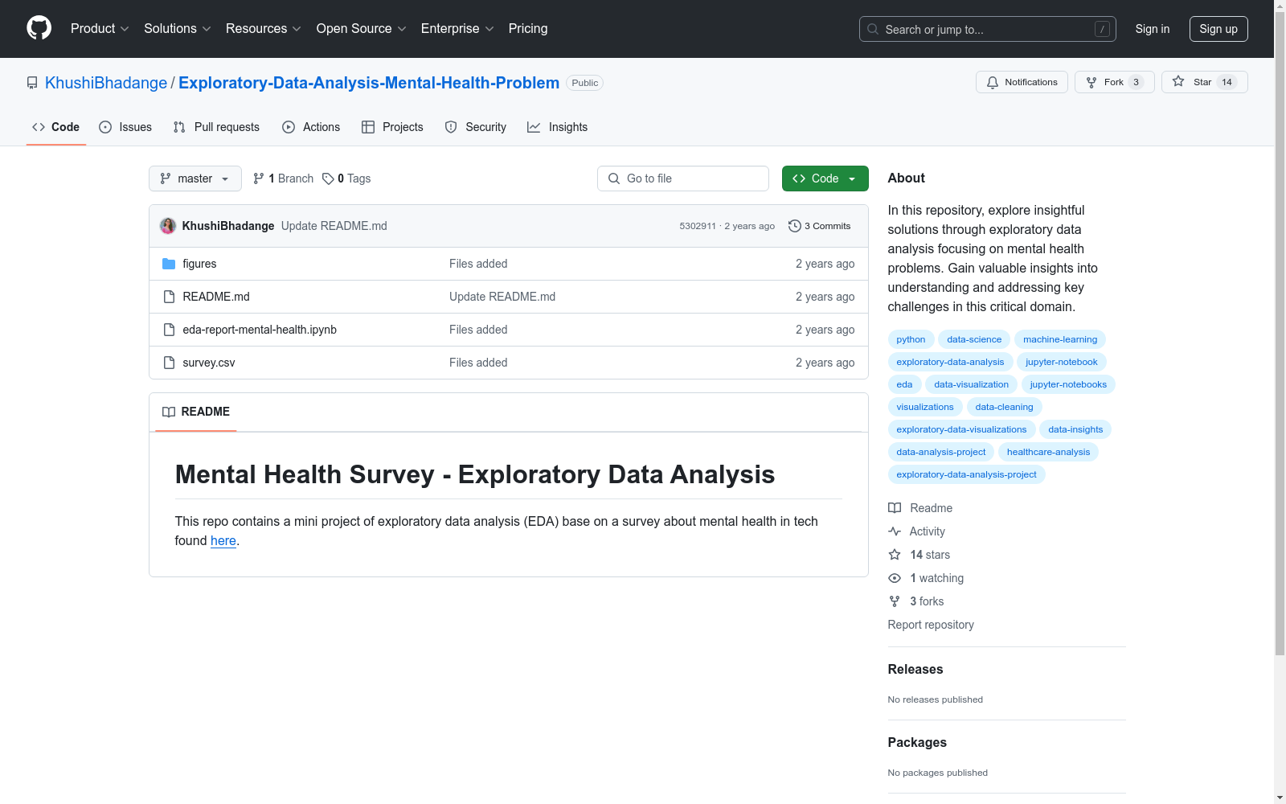Click the pulse icon beside Activity

coord(895,531)
